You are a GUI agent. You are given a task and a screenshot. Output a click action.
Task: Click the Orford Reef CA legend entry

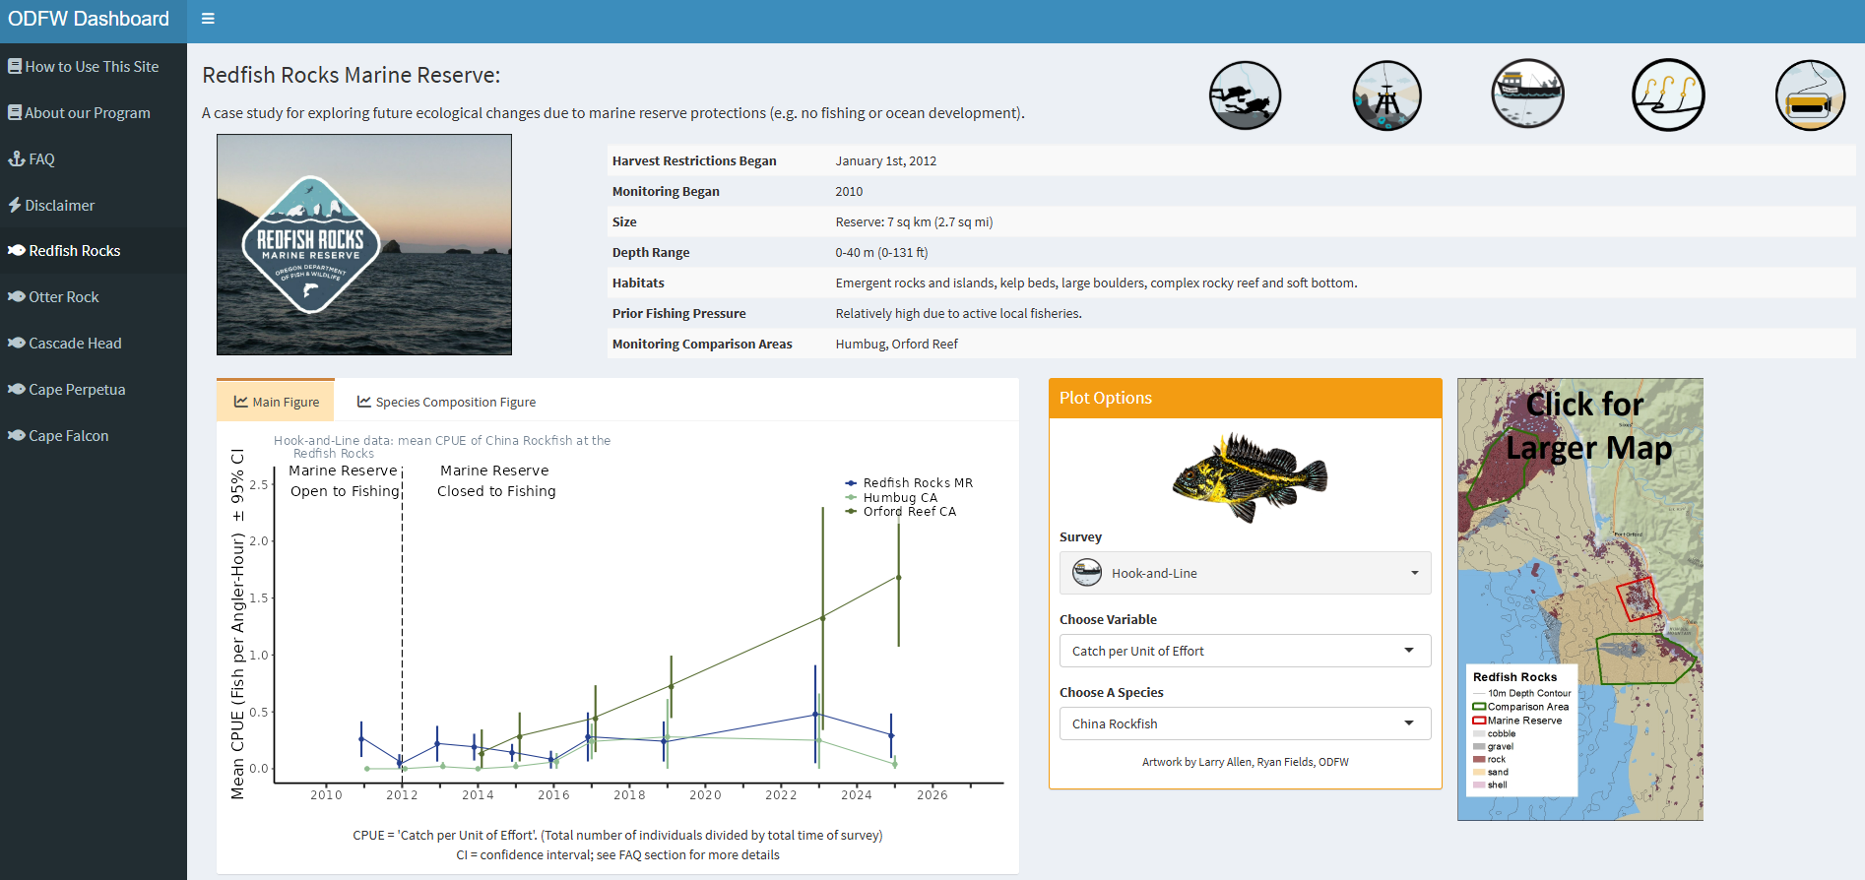click(909, 512)
